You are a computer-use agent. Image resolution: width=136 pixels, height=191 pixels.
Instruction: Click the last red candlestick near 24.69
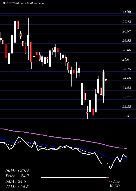click(x=106, y=80)
